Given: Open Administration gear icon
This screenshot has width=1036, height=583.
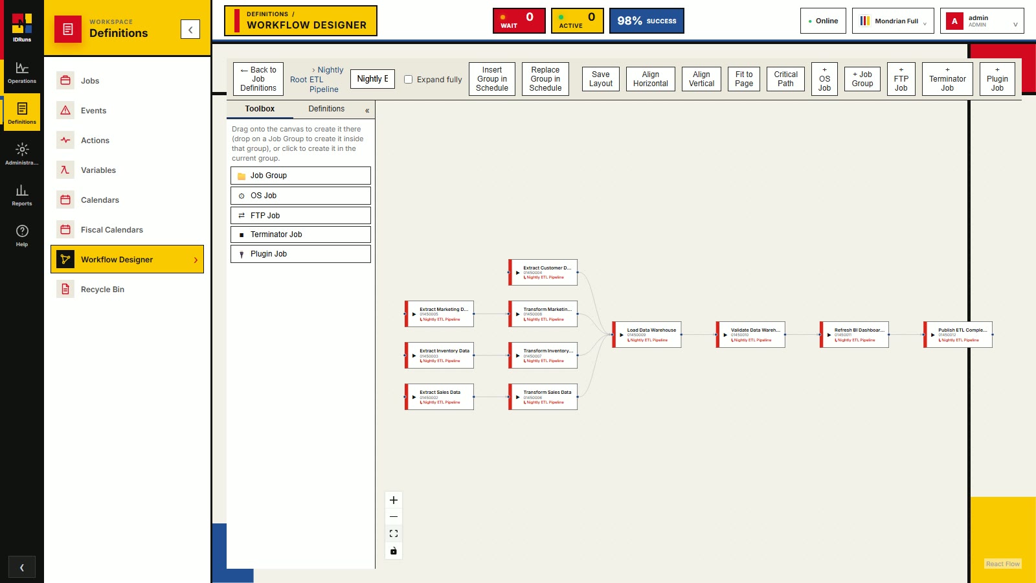Looking at the screenshot, I should (x=22, y=154).
